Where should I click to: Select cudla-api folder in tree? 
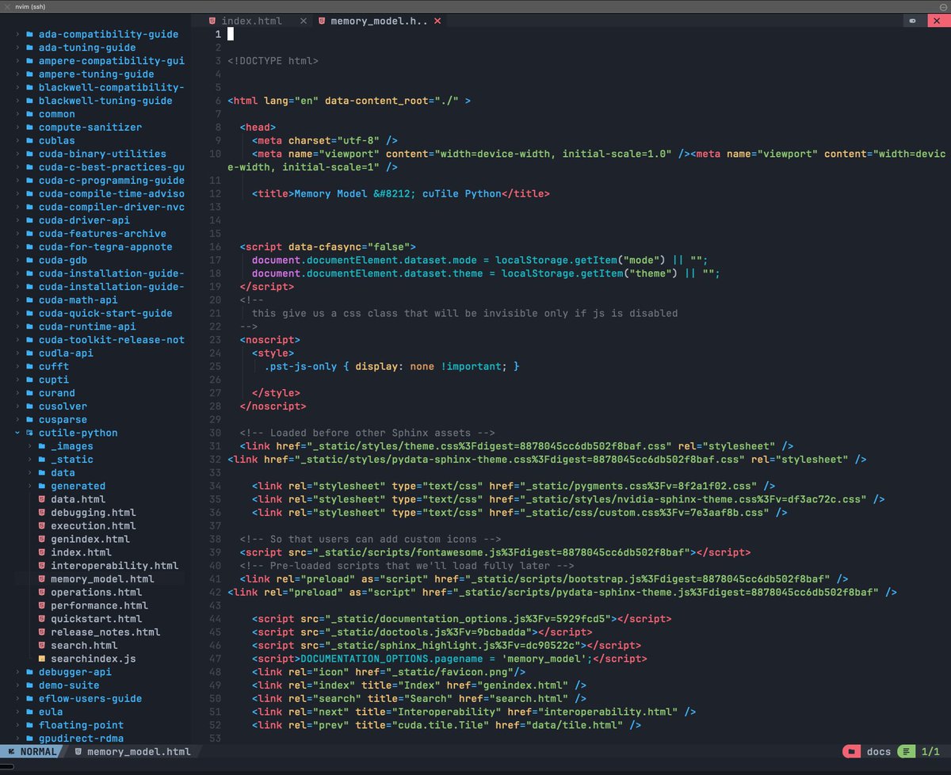[x=66, y=353]
